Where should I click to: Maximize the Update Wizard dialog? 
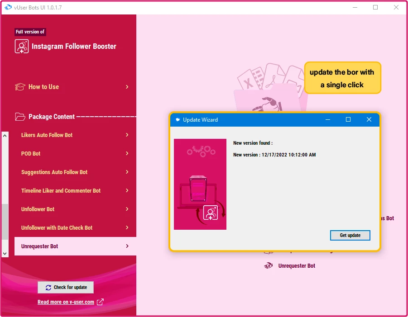(x=348, y=119)
